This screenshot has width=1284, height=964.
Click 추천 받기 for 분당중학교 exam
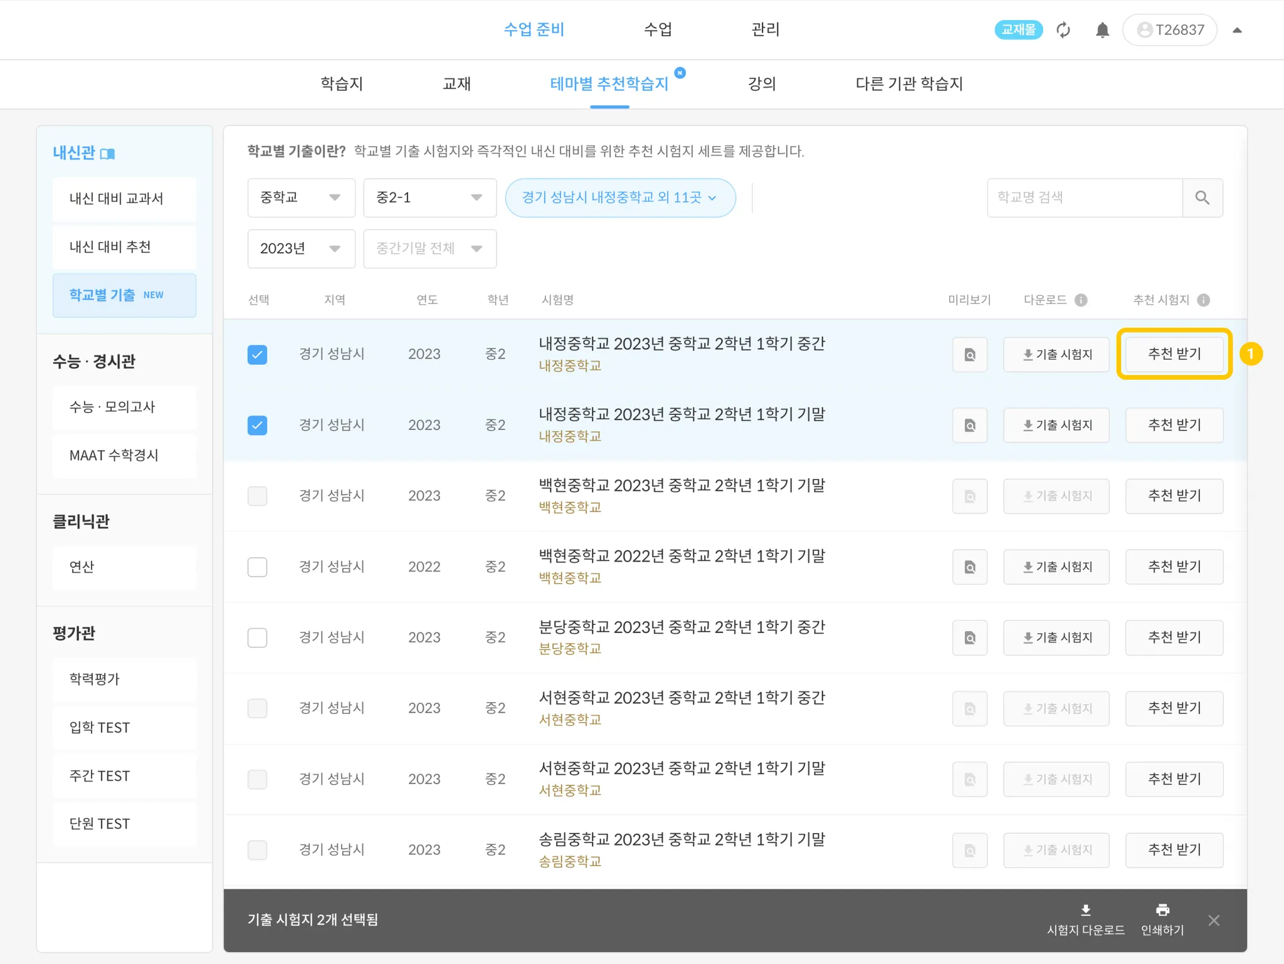[1174, 638]
